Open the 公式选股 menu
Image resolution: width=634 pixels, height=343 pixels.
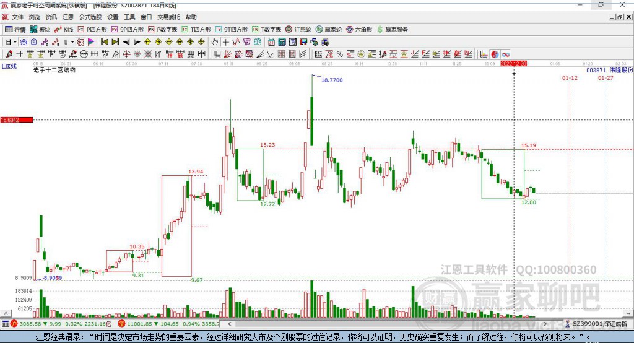coord(90,17)
